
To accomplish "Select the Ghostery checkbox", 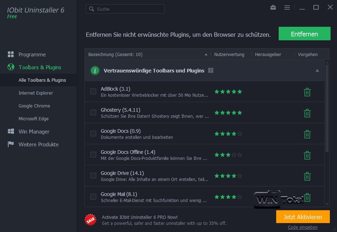I will pyautogui.click(x=93, y=112).
